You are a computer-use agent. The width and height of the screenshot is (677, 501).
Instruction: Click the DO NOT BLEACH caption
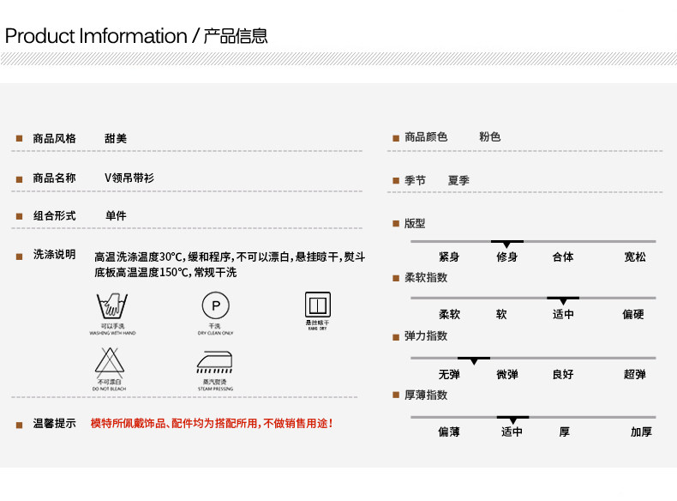tap(109, 389)
